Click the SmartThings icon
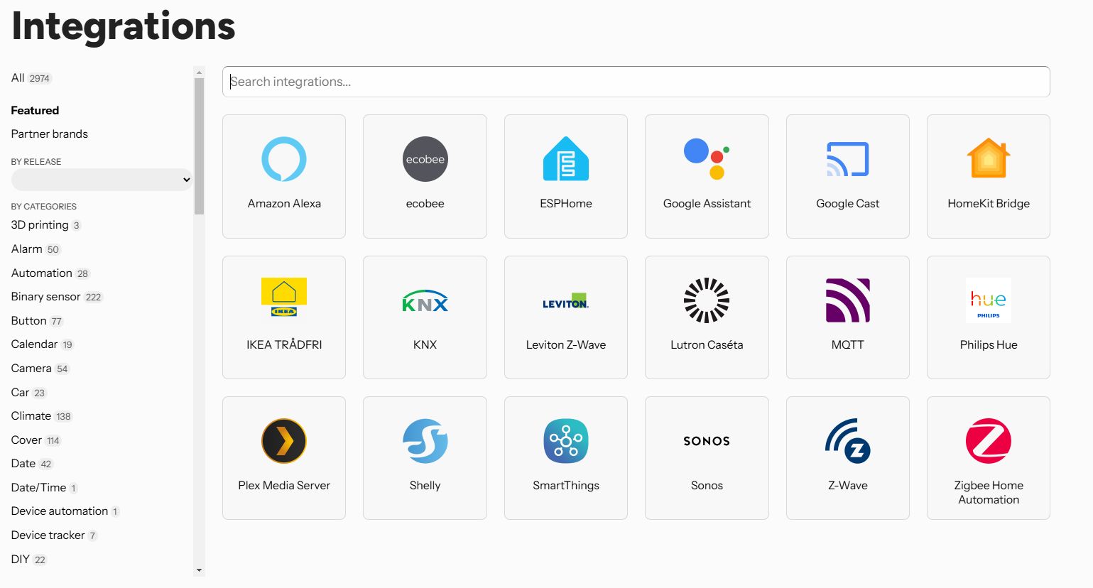 [566, 441]
